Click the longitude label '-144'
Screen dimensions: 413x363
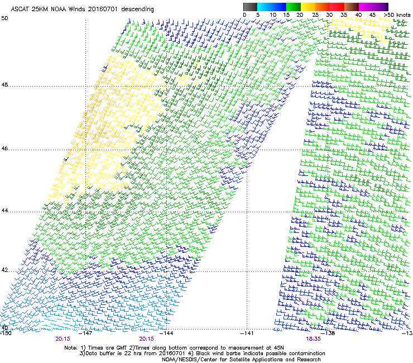coord(166,333)
